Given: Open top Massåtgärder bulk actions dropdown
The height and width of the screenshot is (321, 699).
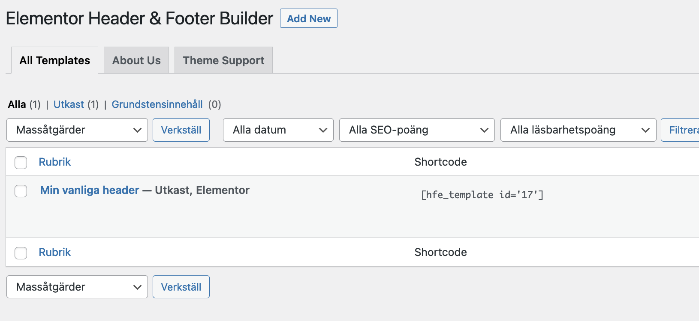Looking at the screenshot, I should pyautogui.click(x=77, y=130).
